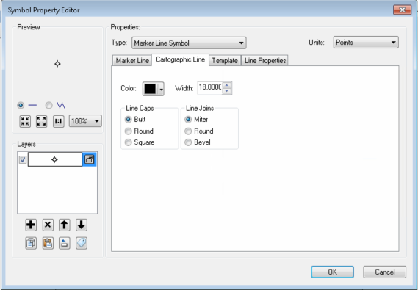
Task: Switch to the Marker Line tab
Action: (x=132, y=61)
